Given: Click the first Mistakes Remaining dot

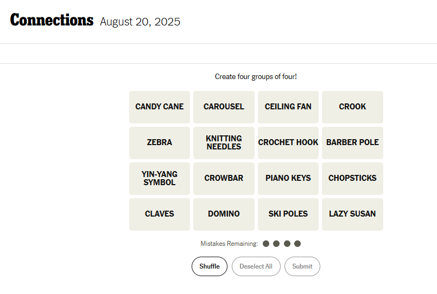Looking at the screenshot, I should tap(266, 244).
